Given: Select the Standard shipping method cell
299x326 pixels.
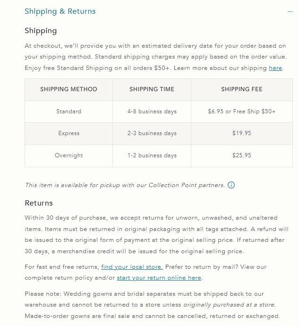Looking at the screenshot, I should pos(68,112).
